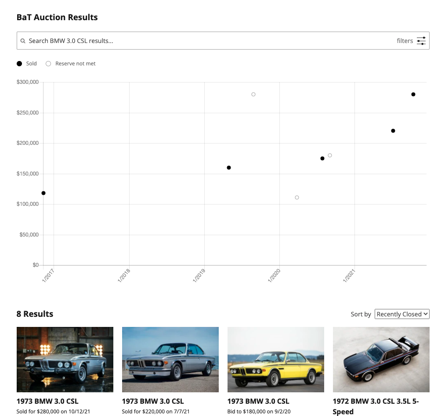This screenshot has width=441, height=416.
Task: Click the $100,000 axis label
Action: [x=28, y=204]
